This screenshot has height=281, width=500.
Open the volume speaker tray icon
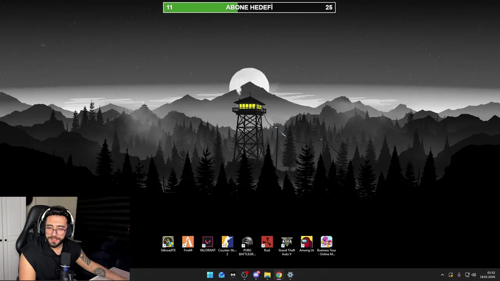click(474, 275)
